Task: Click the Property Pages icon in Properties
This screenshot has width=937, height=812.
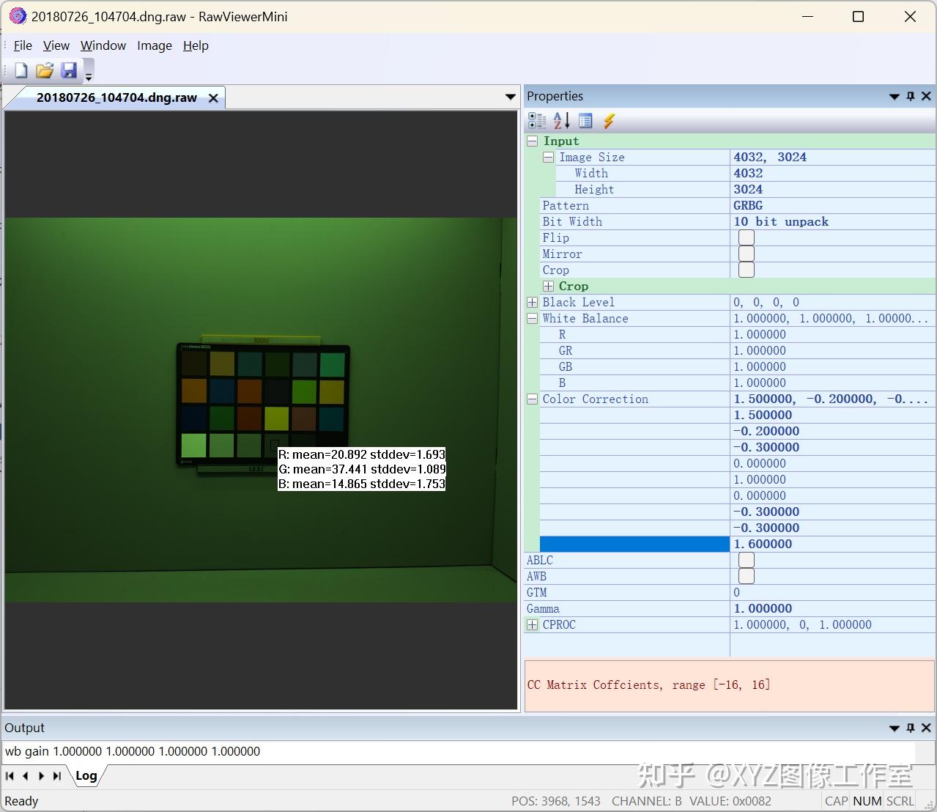Action: click(585, 121)
